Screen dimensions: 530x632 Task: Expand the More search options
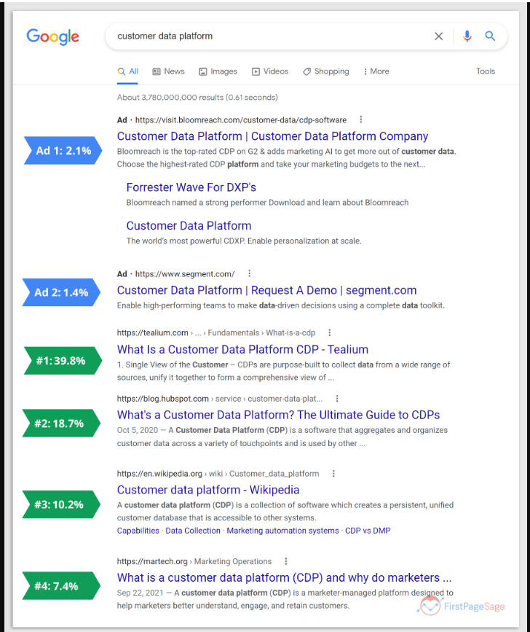(376, 71)
